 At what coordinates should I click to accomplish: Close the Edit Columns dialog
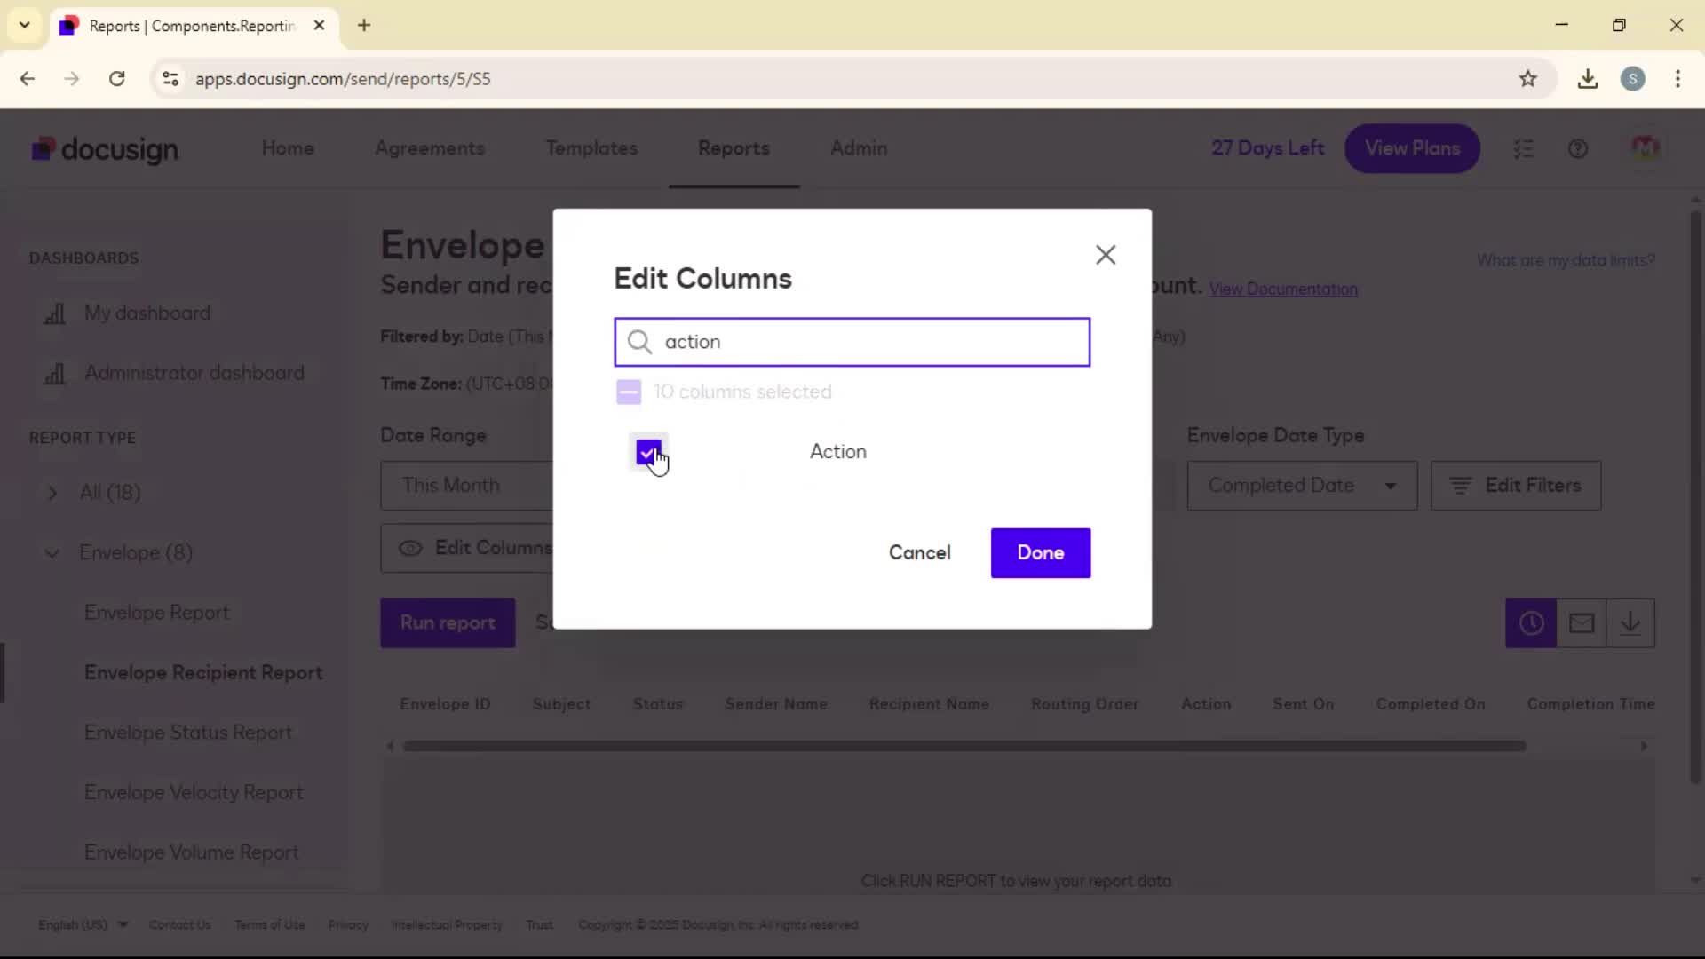pyautogui.click(x=1105, y=255)
